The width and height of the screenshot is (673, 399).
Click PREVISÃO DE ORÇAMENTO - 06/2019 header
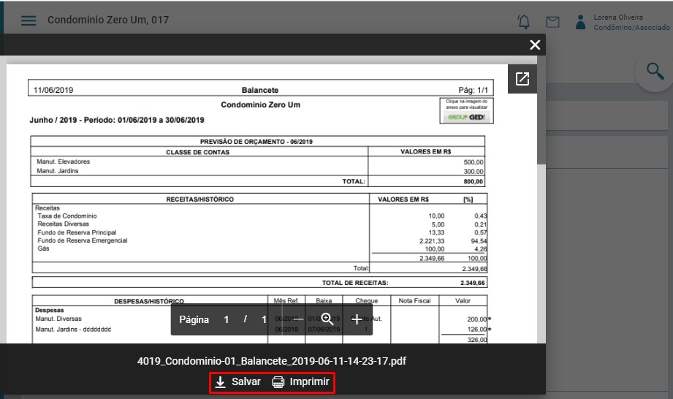[x=256, y=142]
